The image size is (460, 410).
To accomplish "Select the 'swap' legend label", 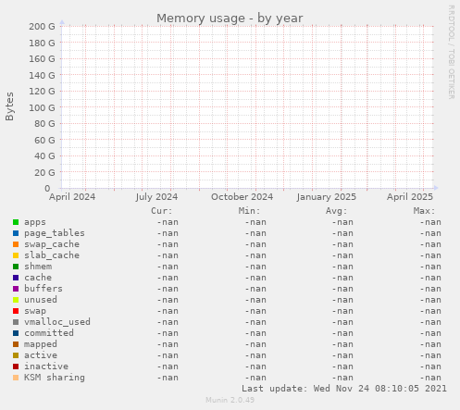I will (x=35, y=311).
